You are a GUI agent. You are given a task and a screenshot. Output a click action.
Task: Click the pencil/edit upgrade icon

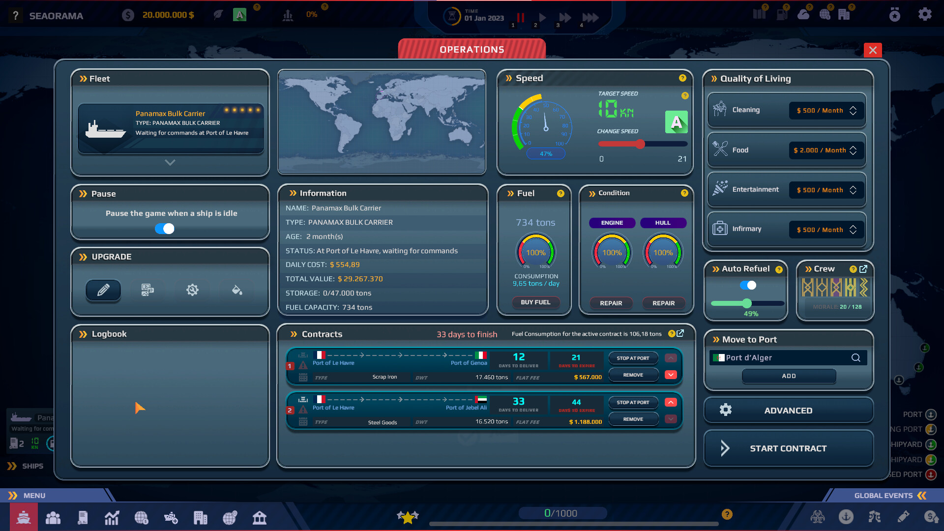point(104,290)
